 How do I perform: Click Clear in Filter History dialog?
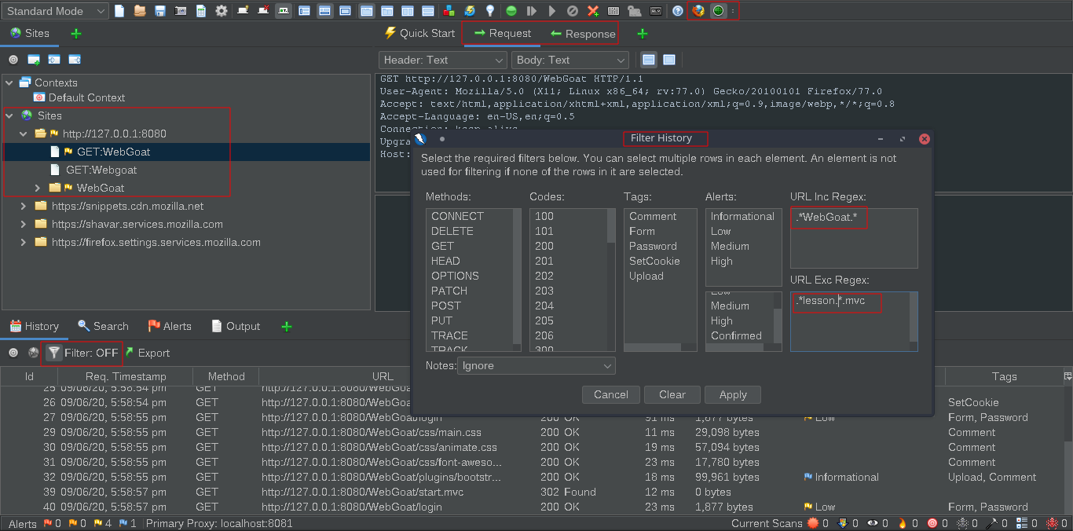pyautogui.click(x=672, y=394)
